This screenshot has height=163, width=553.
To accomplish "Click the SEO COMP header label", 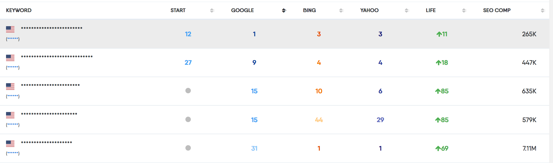I will click(497, 10).
